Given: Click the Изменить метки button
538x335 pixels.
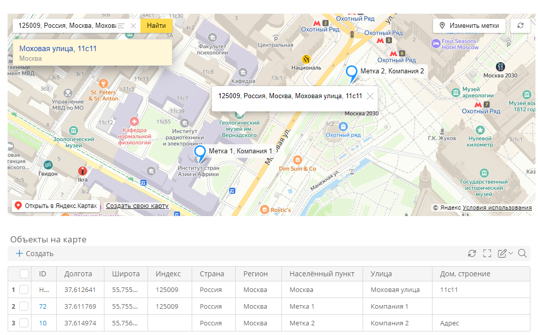Looking at the screenshot, I should coord(469,26).
